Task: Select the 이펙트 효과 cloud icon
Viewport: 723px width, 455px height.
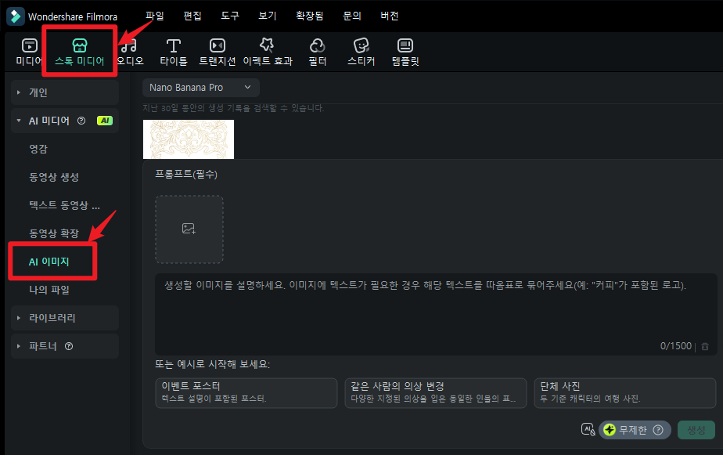Action: click(x=267, y=51)
